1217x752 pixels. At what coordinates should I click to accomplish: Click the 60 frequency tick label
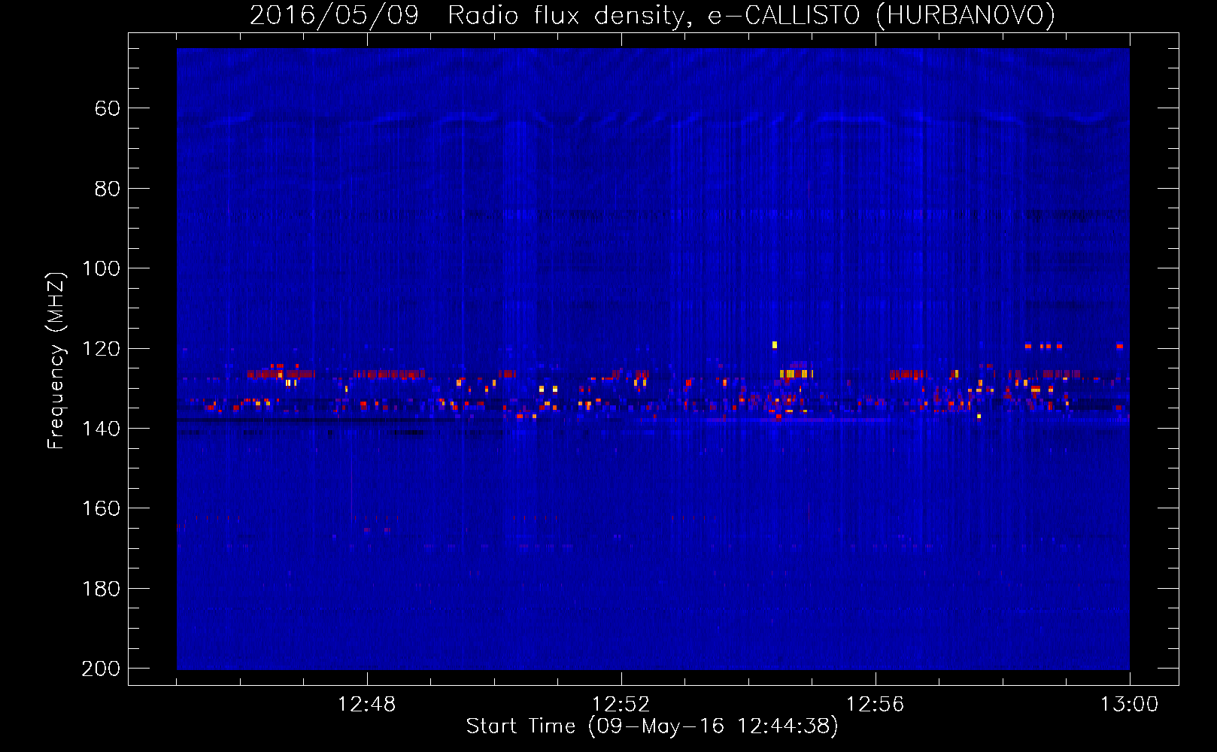108,108
